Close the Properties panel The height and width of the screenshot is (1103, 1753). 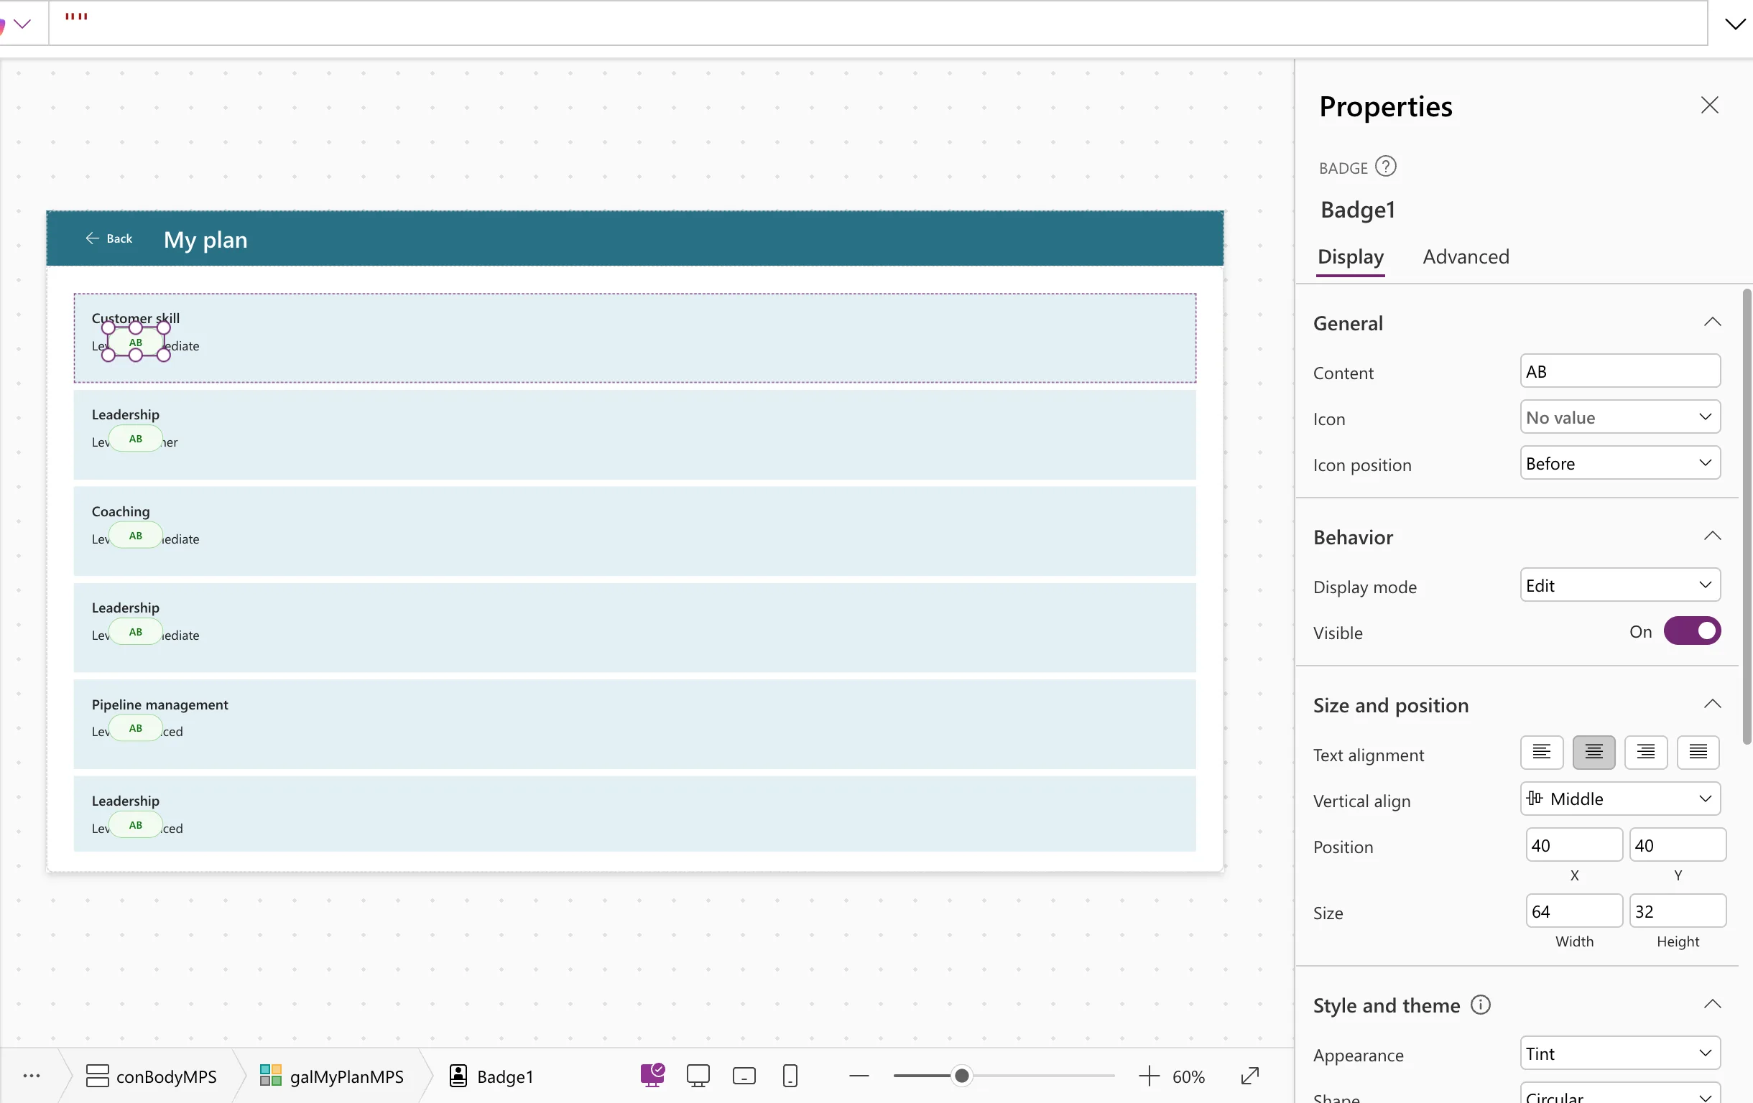pyautogui.click(x=1709, y=106)
